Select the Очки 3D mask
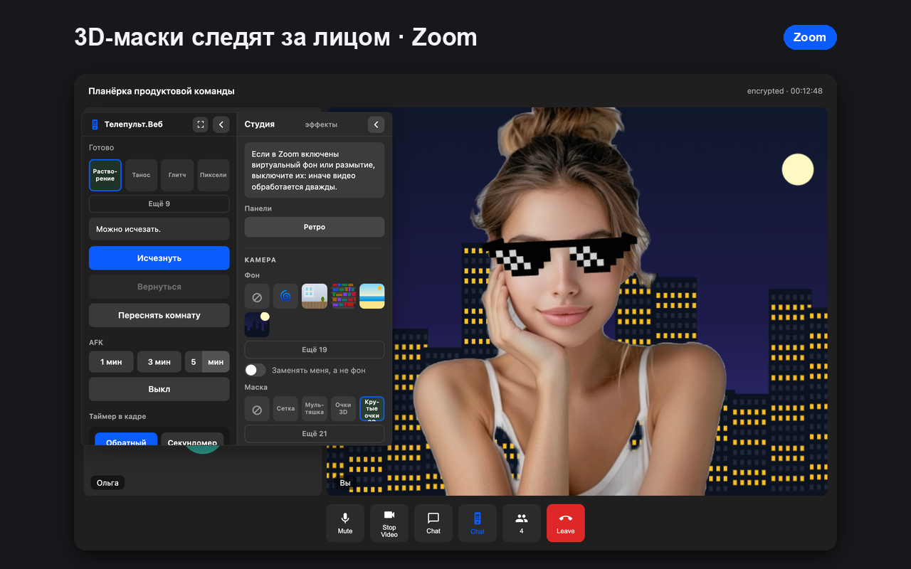 click(x=343, y=409)
